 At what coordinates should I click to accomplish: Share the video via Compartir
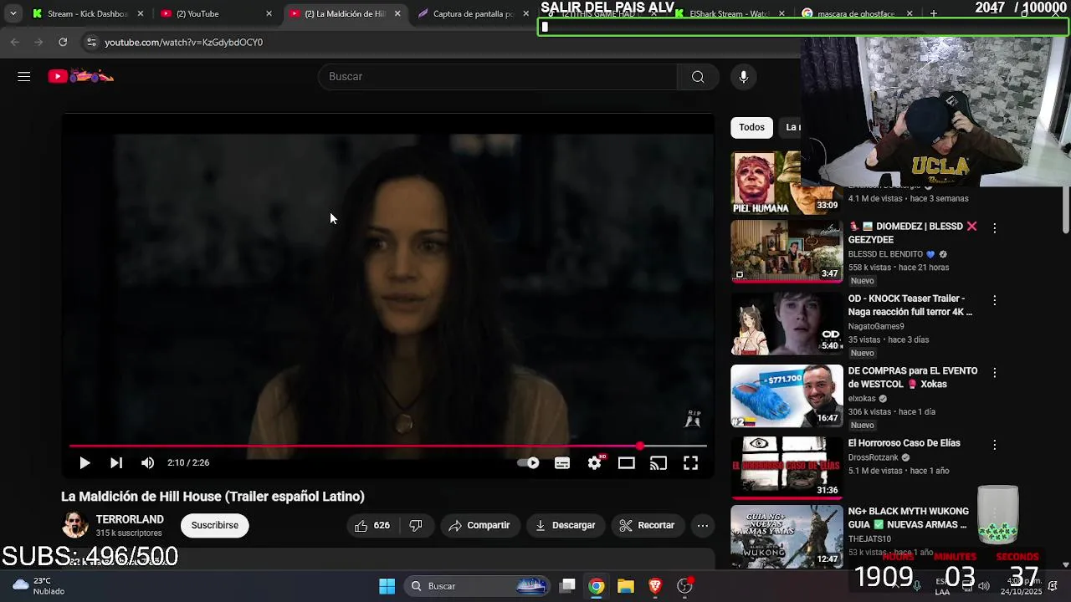click(479, 525)
